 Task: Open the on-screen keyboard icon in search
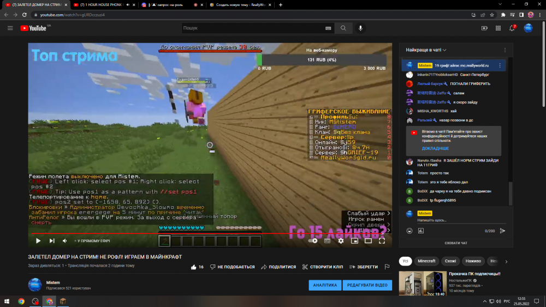[328, 28]
